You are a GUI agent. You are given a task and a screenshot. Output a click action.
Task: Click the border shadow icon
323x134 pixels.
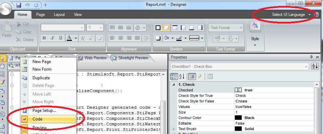158,38
